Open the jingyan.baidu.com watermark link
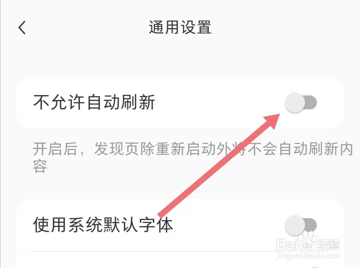 (308, 256)
